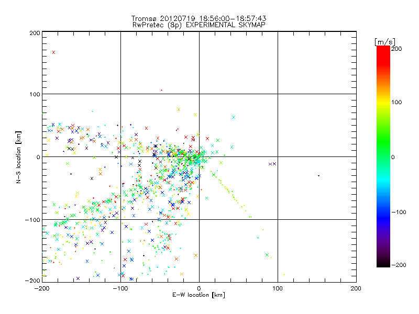Click the cyan X marker in upper-right quadrant

(234, 117)
